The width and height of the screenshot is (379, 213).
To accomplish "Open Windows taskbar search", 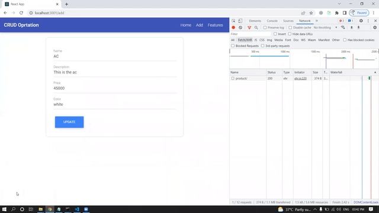I will pyautogui.click(x=13, y=209).
